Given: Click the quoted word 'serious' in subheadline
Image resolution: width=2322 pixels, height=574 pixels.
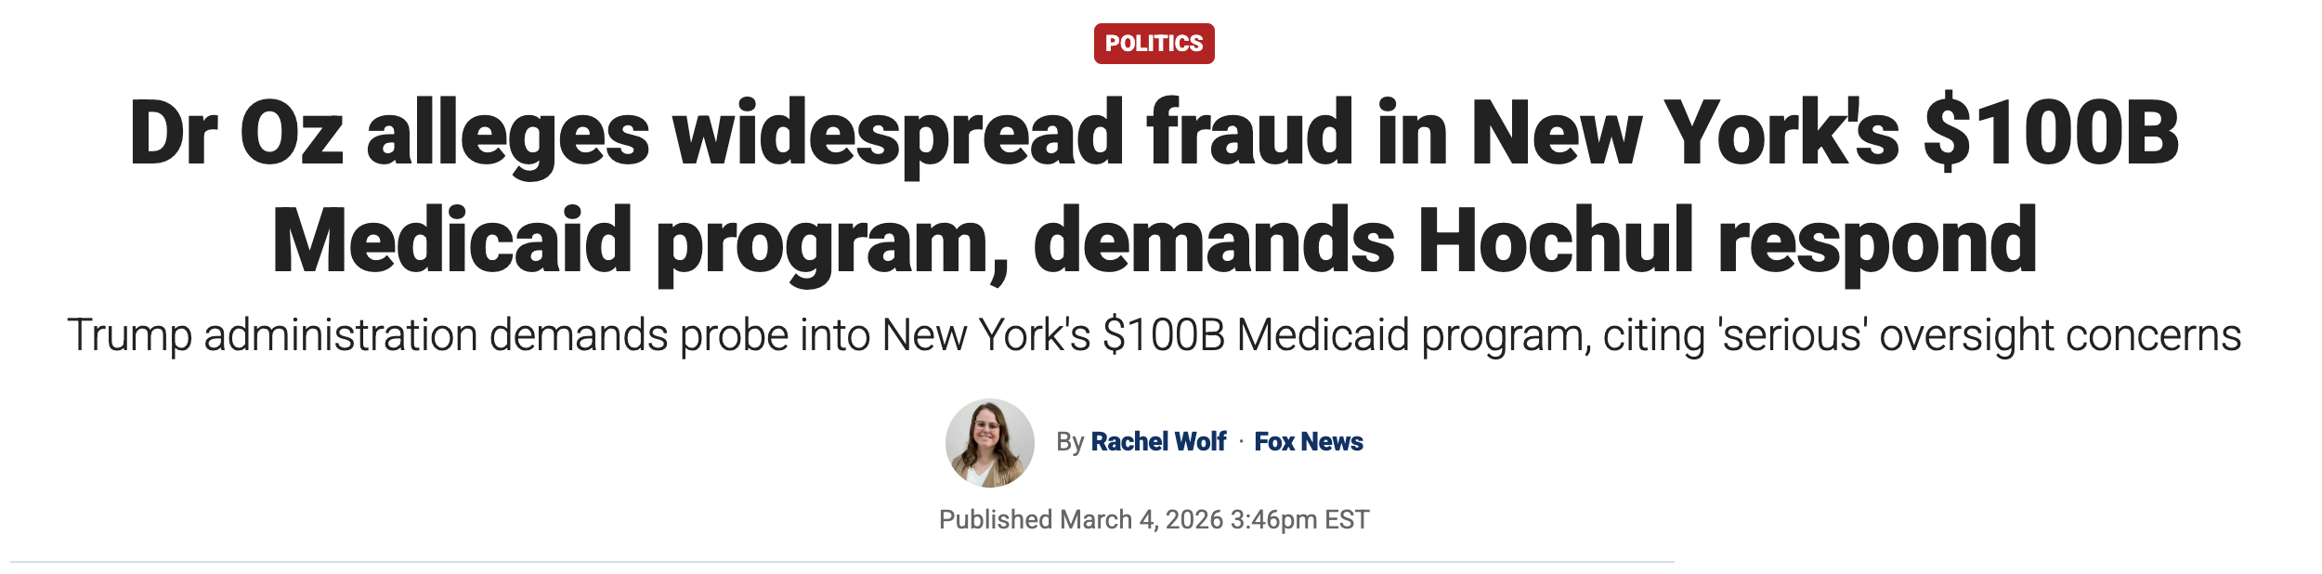Looking at the screenshot, I should [x=1792, y=335].
